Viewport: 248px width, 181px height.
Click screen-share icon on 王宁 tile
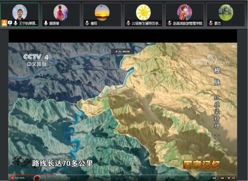tap(10, 23)
